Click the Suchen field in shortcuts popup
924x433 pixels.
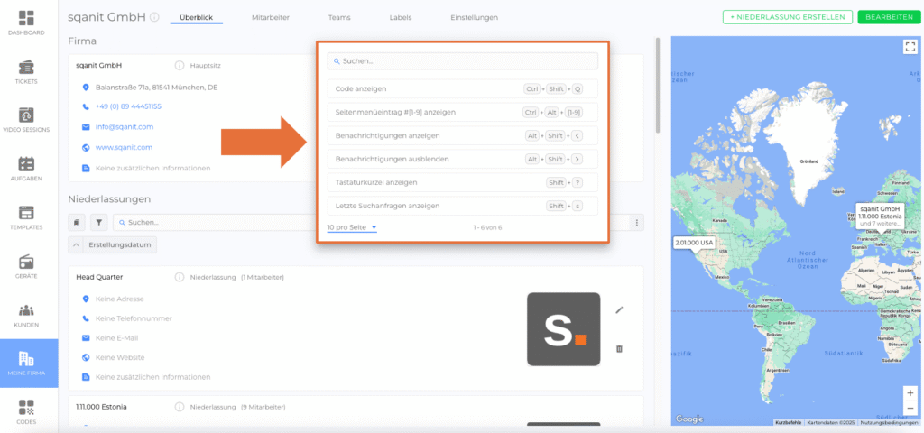[x=462, y=61]
